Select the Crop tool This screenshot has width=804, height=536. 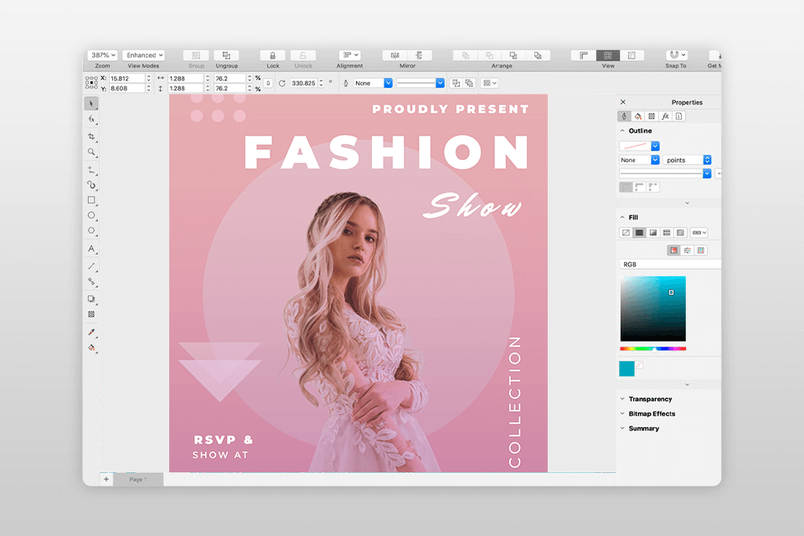point(93,135)
